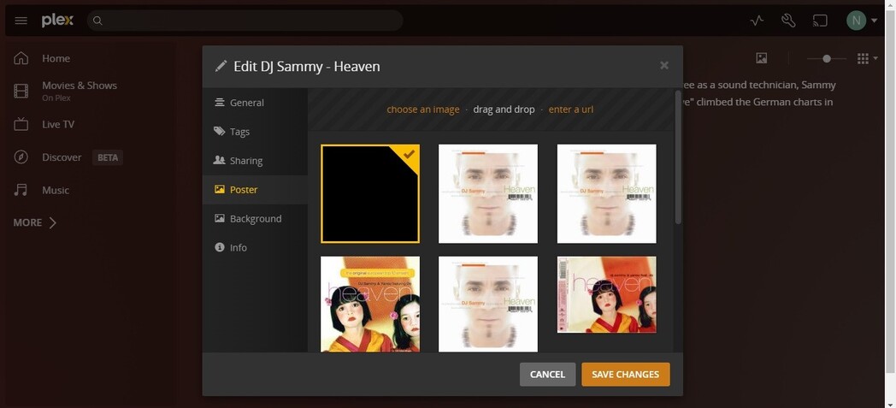Open the grid view mode dropdown
Viewport: 896px width, 408px height.
point(868,58)
